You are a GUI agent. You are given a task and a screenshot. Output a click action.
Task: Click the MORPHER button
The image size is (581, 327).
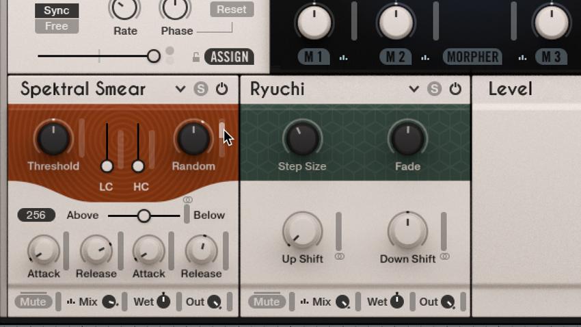pyautogui.click(x=472, y=57)
